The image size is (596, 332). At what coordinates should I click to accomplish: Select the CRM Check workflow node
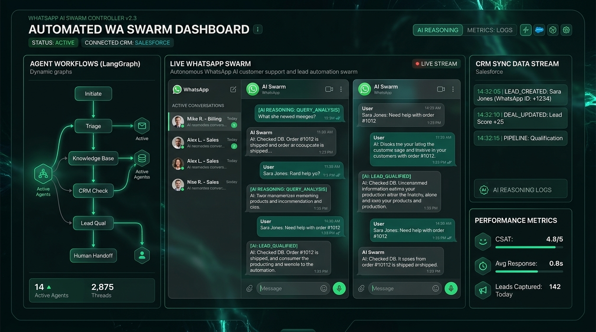coord(93,191)
